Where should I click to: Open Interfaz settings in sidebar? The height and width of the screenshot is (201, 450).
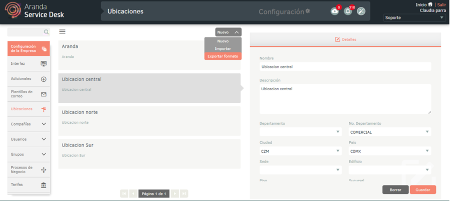pos(28,64)
